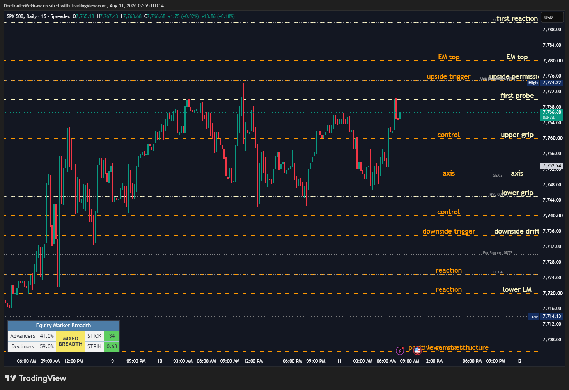
Task: Select the 'reaction' label beside GEX 4
Action: 449,270
